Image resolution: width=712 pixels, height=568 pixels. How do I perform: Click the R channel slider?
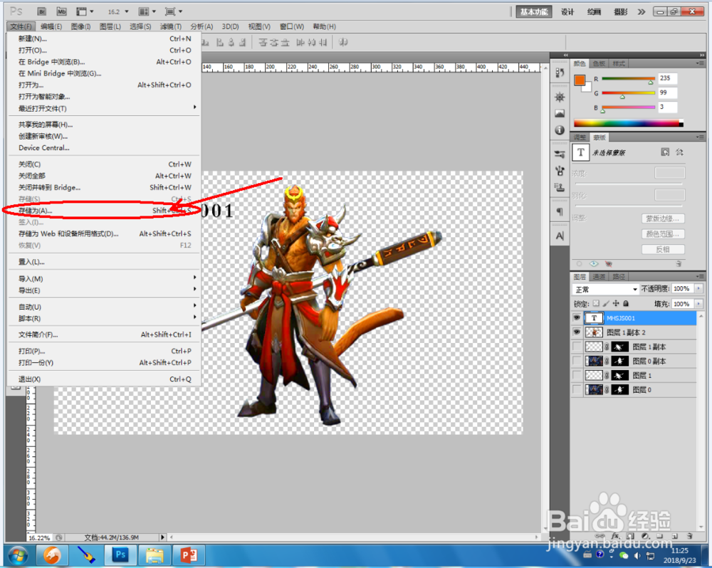(x=629, y=80)
